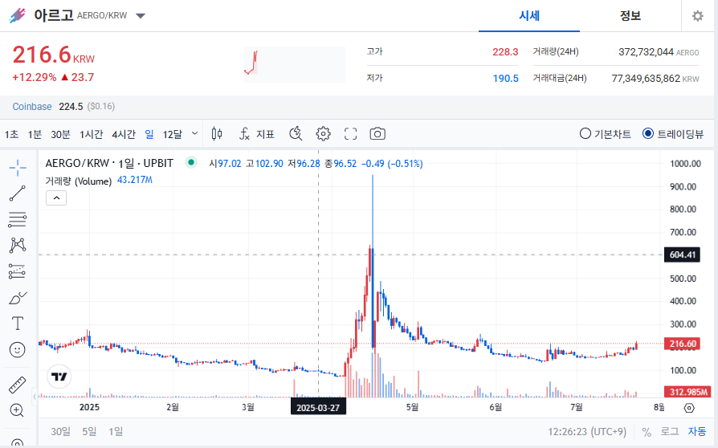Open time axis settings icon at bottom right
The width and height of the screenshot is (718, 448).
coord(689,408)
